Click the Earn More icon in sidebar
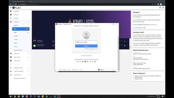This screenshot has width=174, height=98. (11, 22)
